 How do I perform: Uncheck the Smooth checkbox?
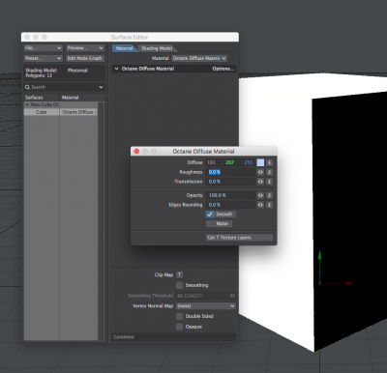[x=210, y=215]
